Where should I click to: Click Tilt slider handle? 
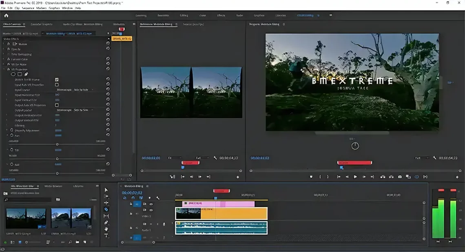[x=57, y=159]
